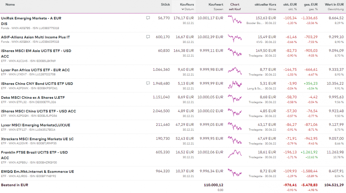Sort table by Stück column header

pyautogui.click(x=165, y=5)
